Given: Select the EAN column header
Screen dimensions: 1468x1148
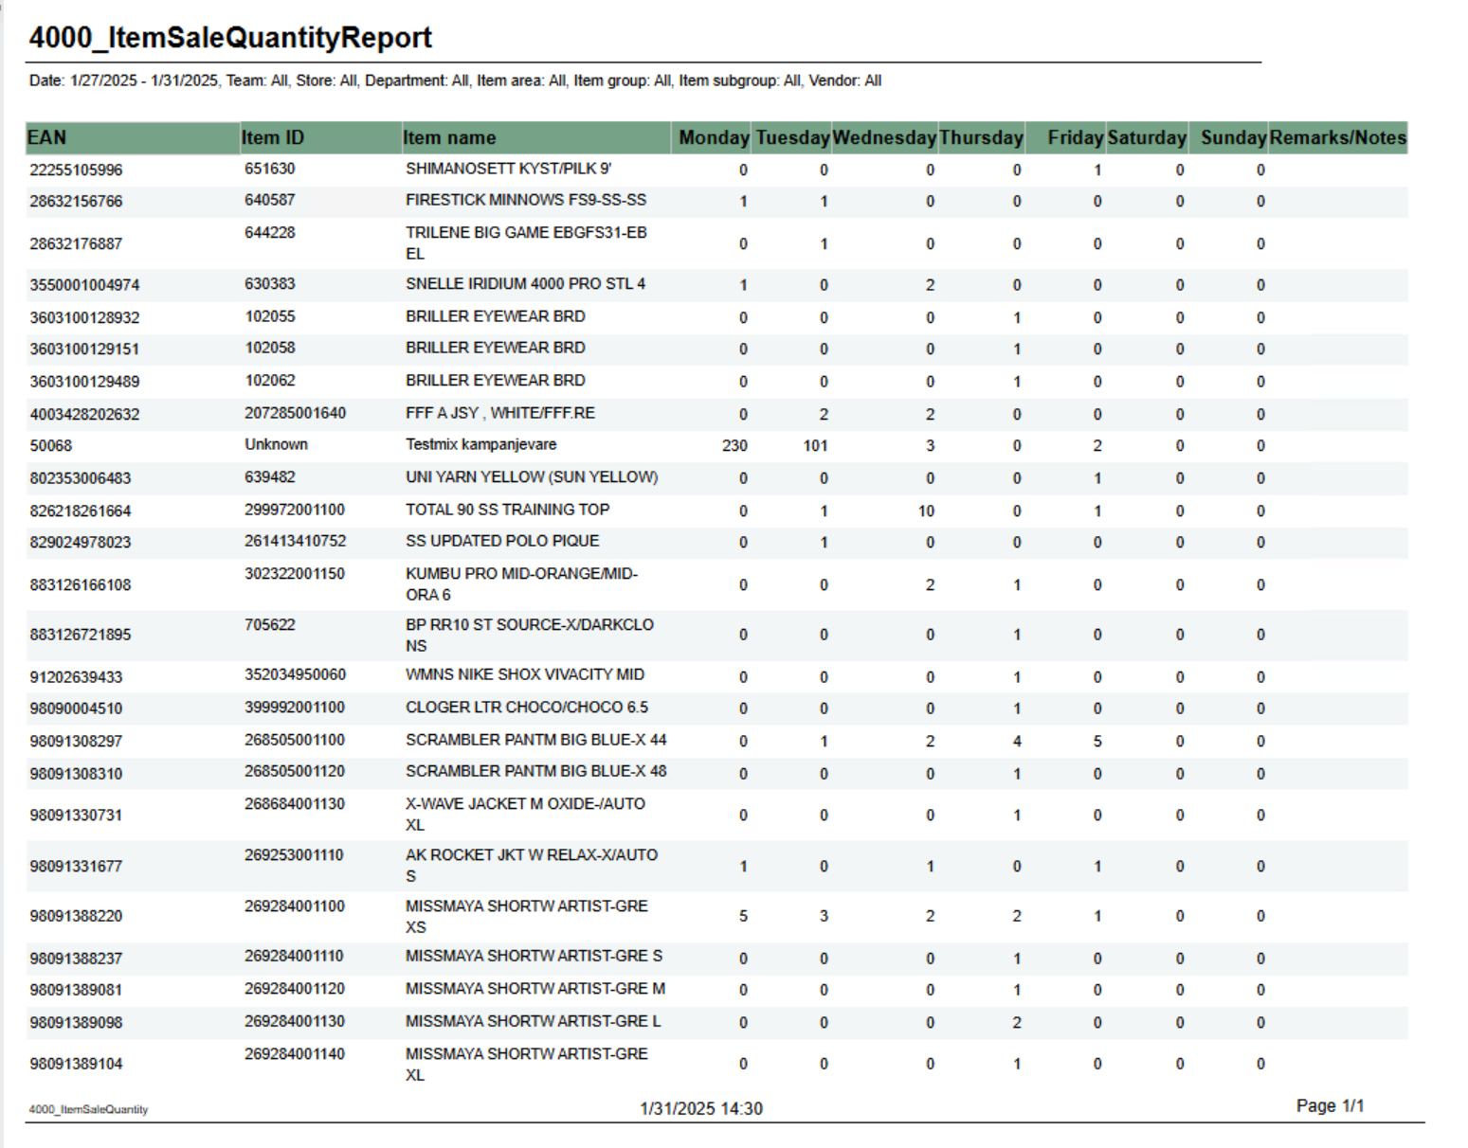Looking at the screenshot, I should coord(47,138).
